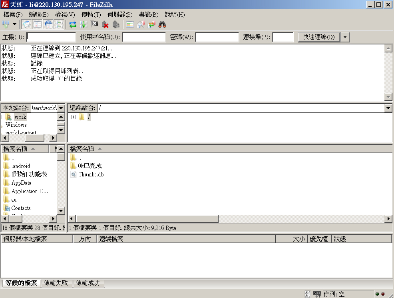Select the remote parent directory entry

[x=80, y=158]
